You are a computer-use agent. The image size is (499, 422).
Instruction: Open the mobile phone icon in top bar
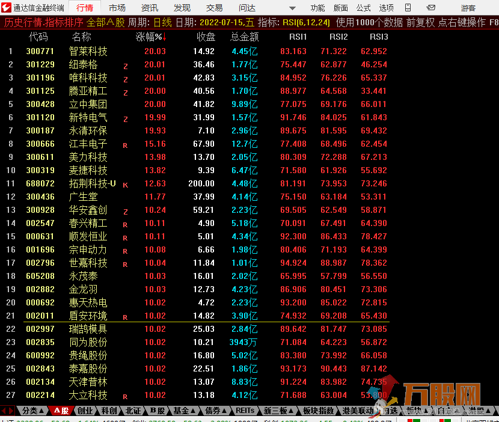408,8
